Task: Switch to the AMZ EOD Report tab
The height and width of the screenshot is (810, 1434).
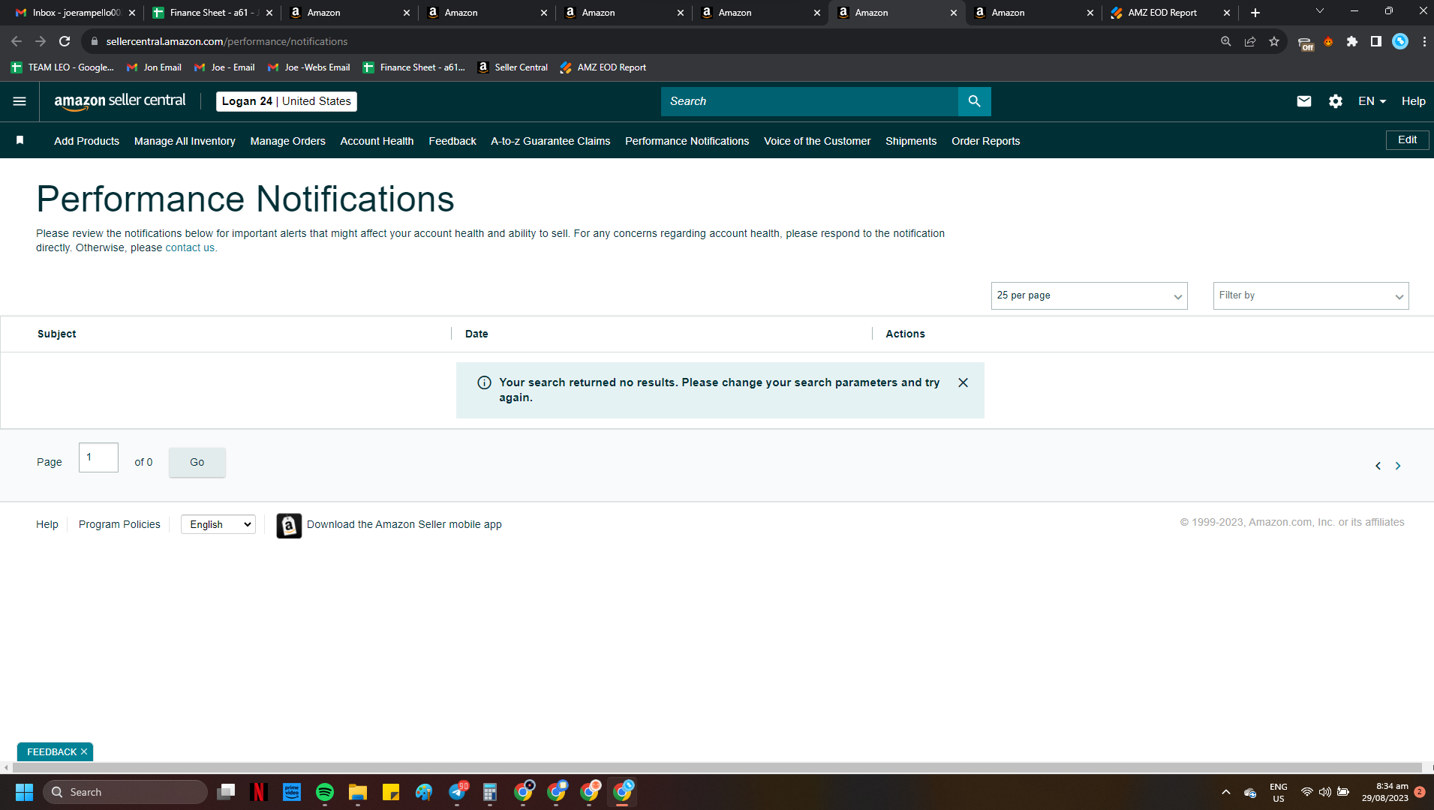Action: pos(1168,13)
